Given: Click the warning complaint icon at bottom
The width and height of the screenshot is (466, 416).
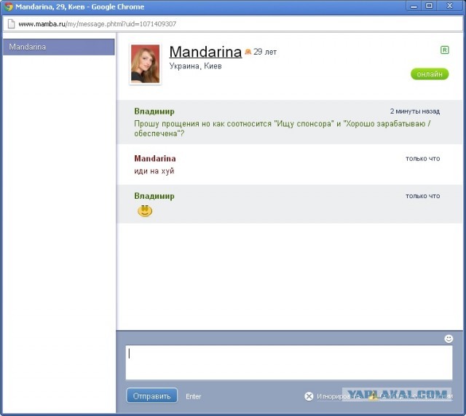Looking at the screenshot, I should point(372,396).
